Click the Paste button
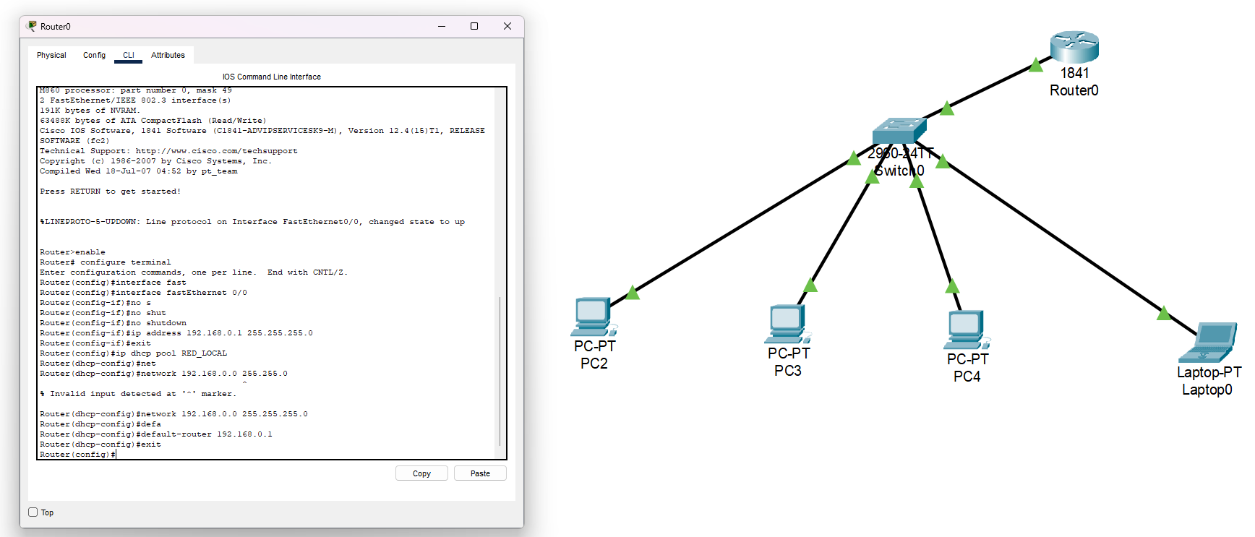 tap(480, 473)
